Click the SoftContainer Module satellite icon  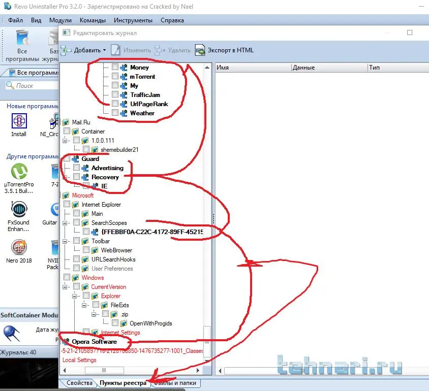[x=12, y=333]
